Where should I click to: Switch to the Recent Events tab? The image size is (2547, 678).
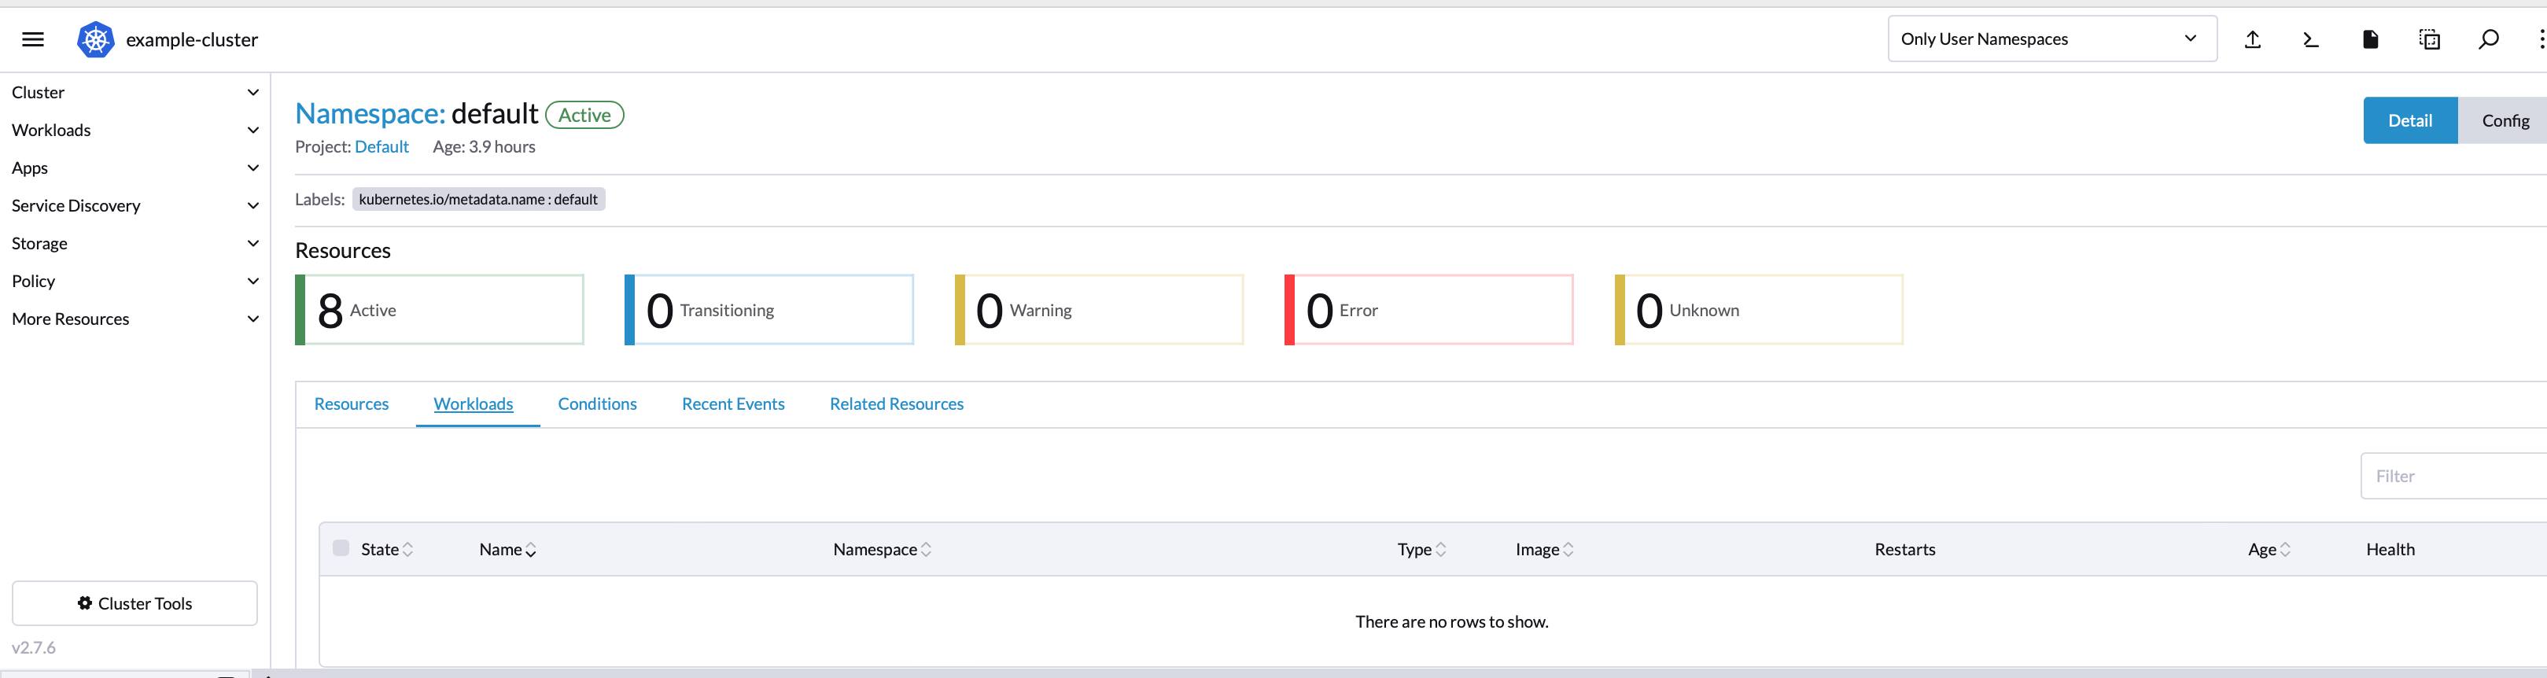click(732, 404)
